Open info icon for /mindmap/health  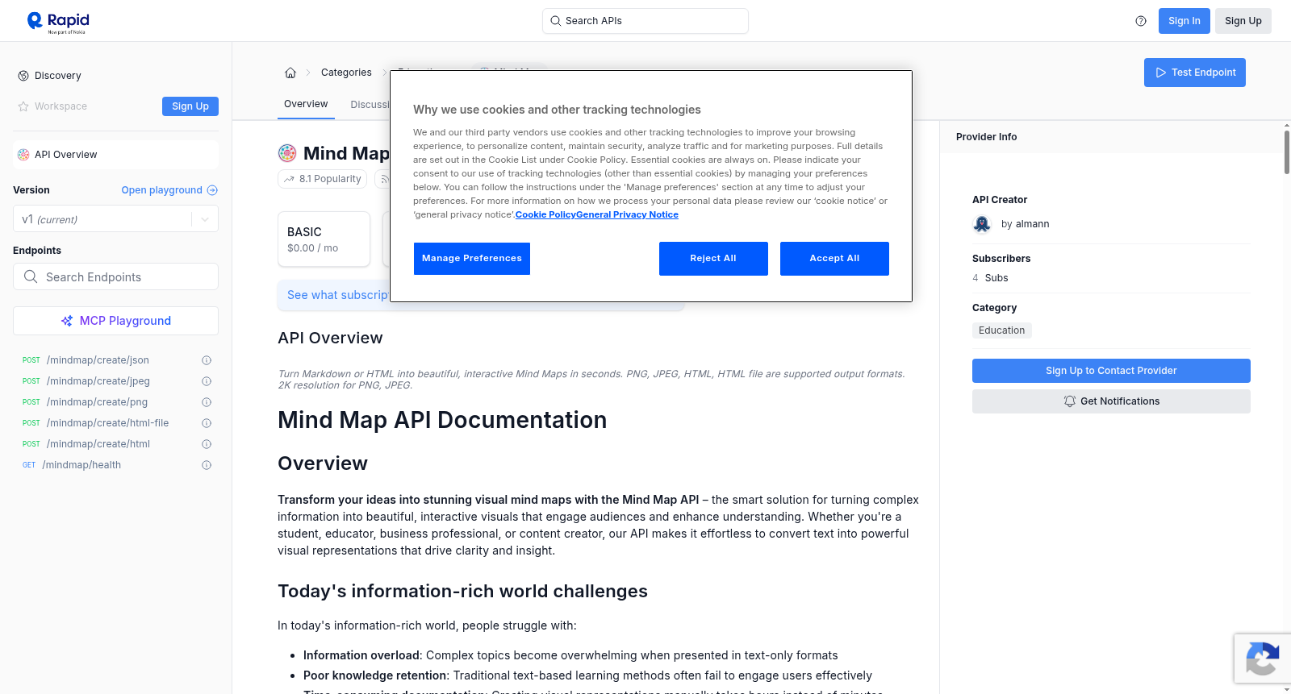click(207, 465)
